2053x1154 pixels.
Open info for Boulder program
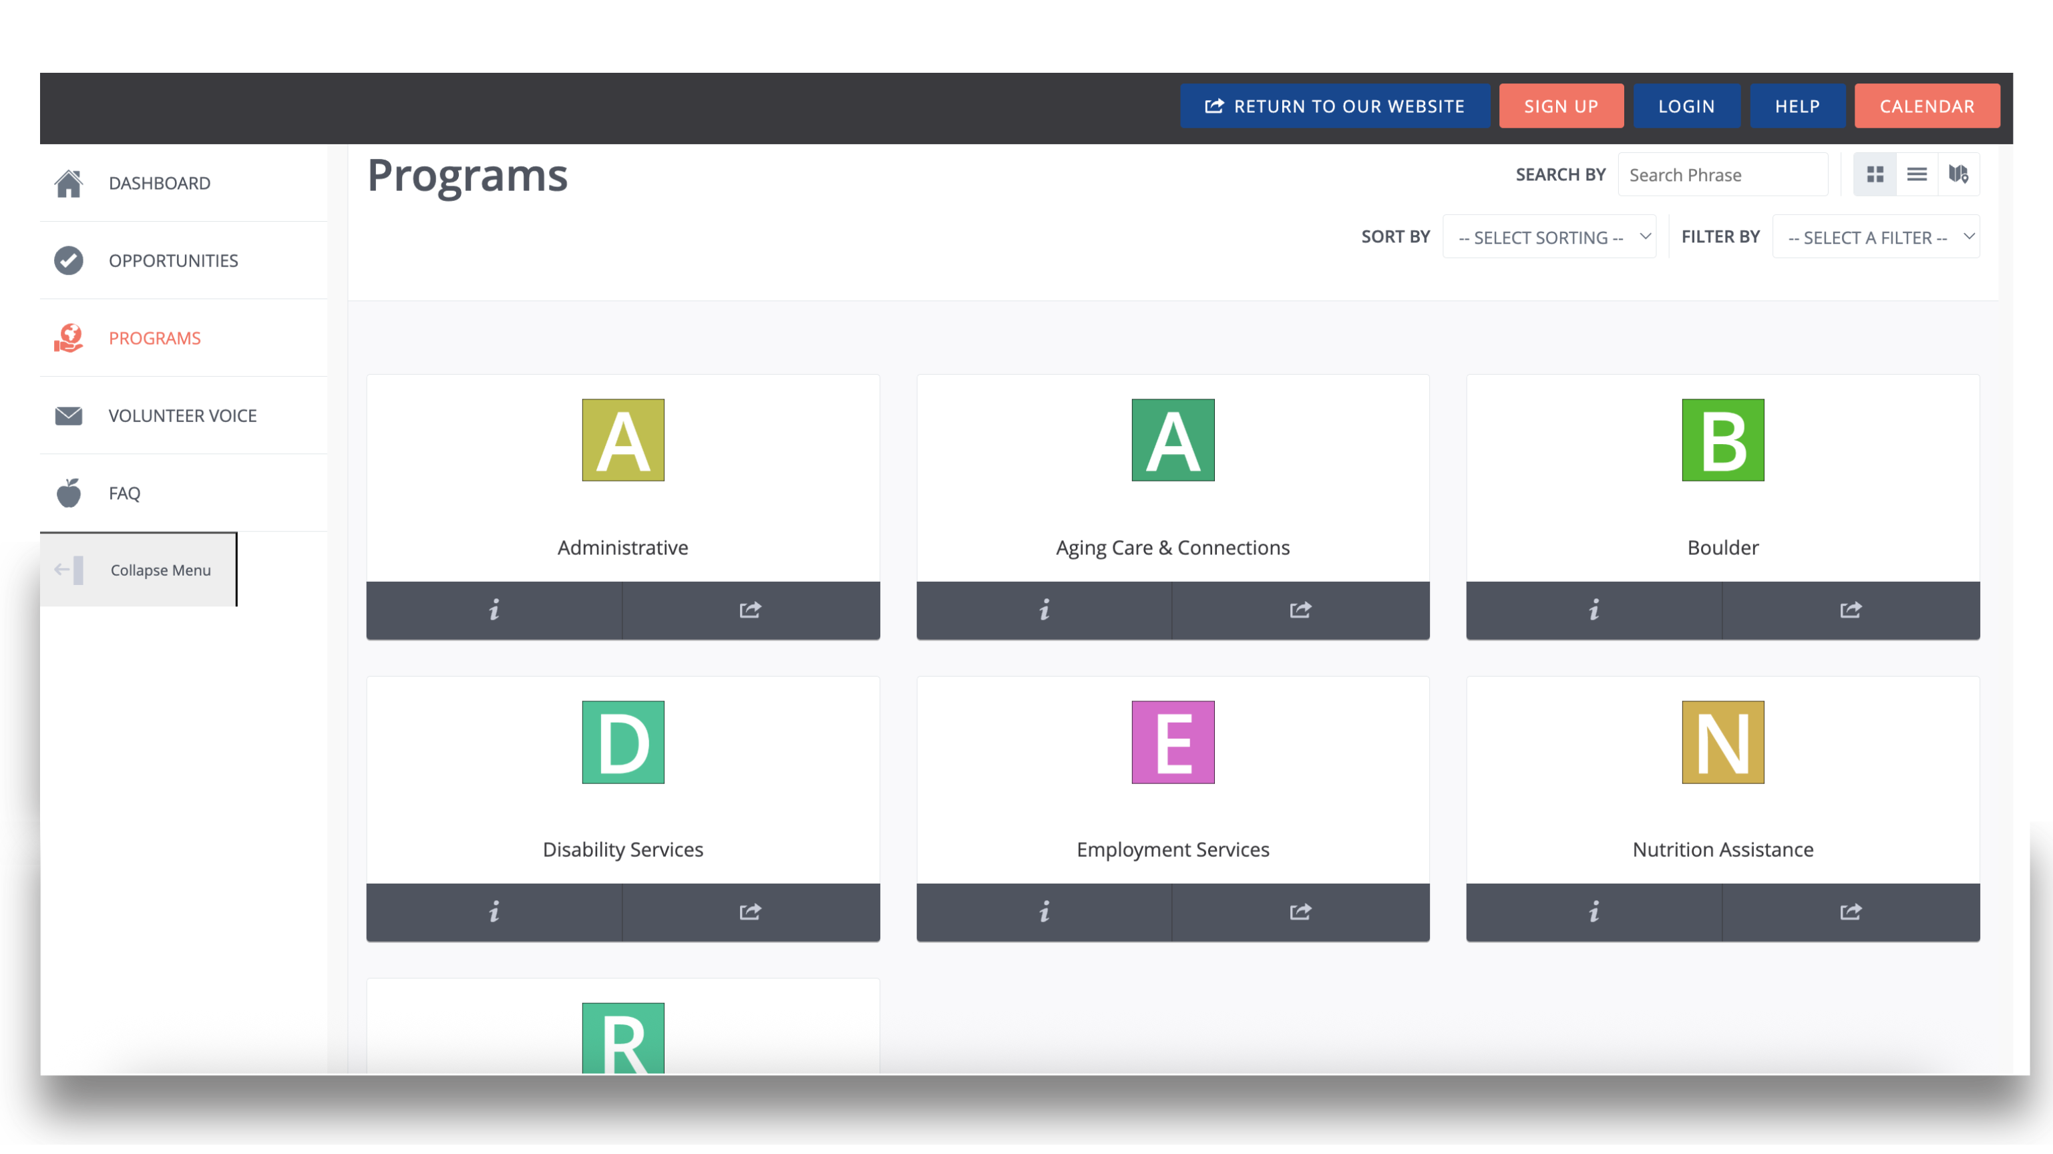coord(1594,610)
